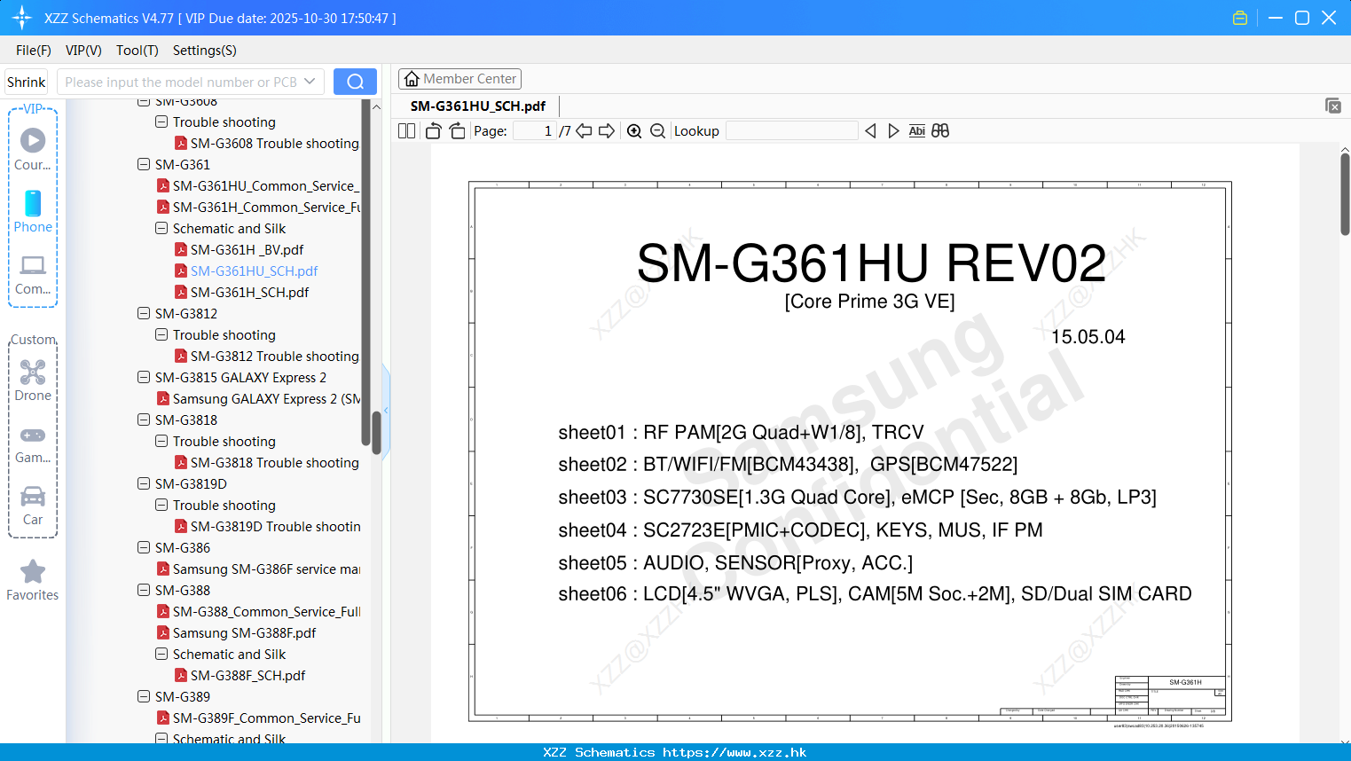Collapse the left panel via splitter handle
The height and width of the screenshot is (761, 1351).
(x=386, y=410)
